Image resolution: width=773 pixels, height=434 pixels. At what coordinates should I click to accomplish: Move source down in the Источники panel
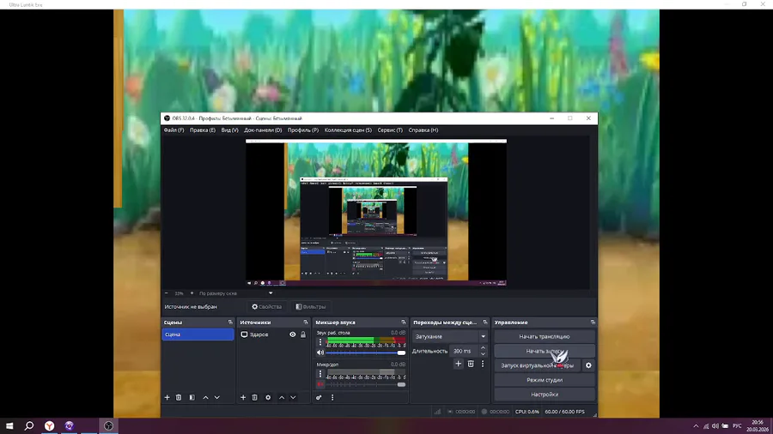click(293, 398)
